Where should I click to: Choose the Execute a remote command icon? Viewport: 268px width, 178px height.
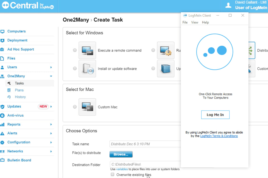[x=87, y=50]
